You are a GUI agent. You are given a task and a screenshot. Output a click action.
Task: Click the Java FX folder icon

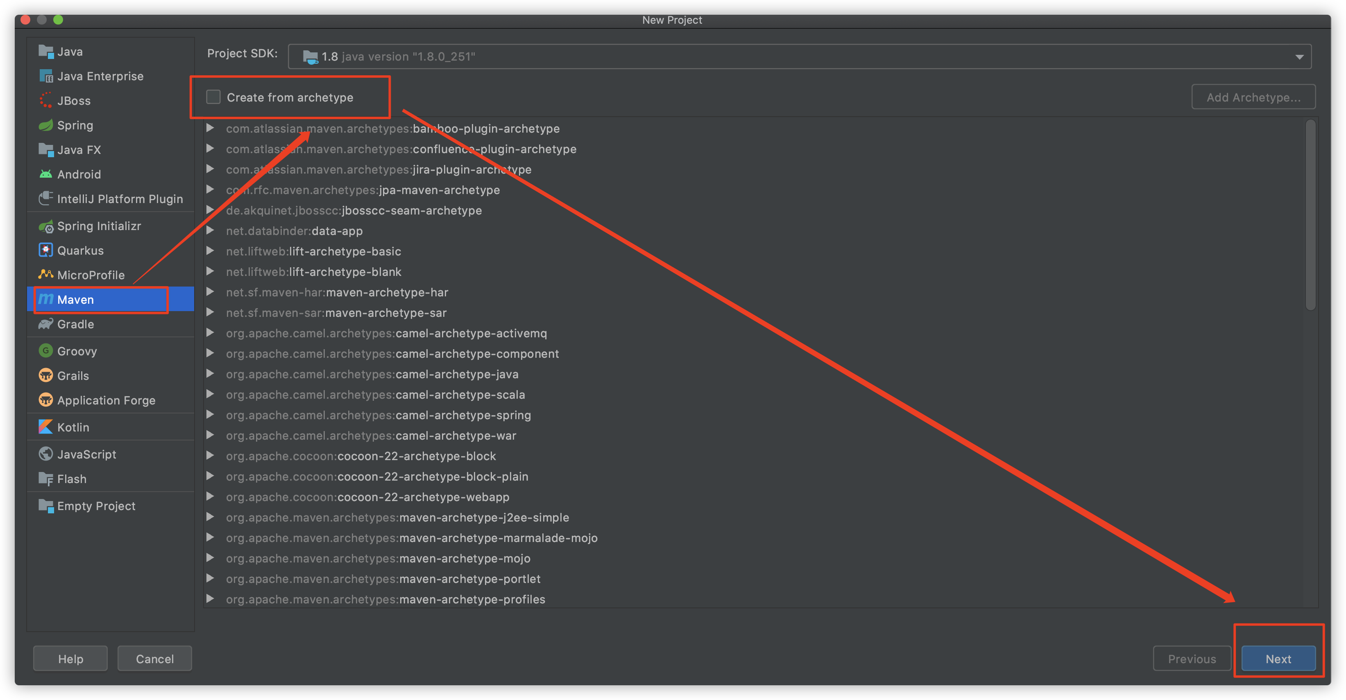click(x=46, y=150)
